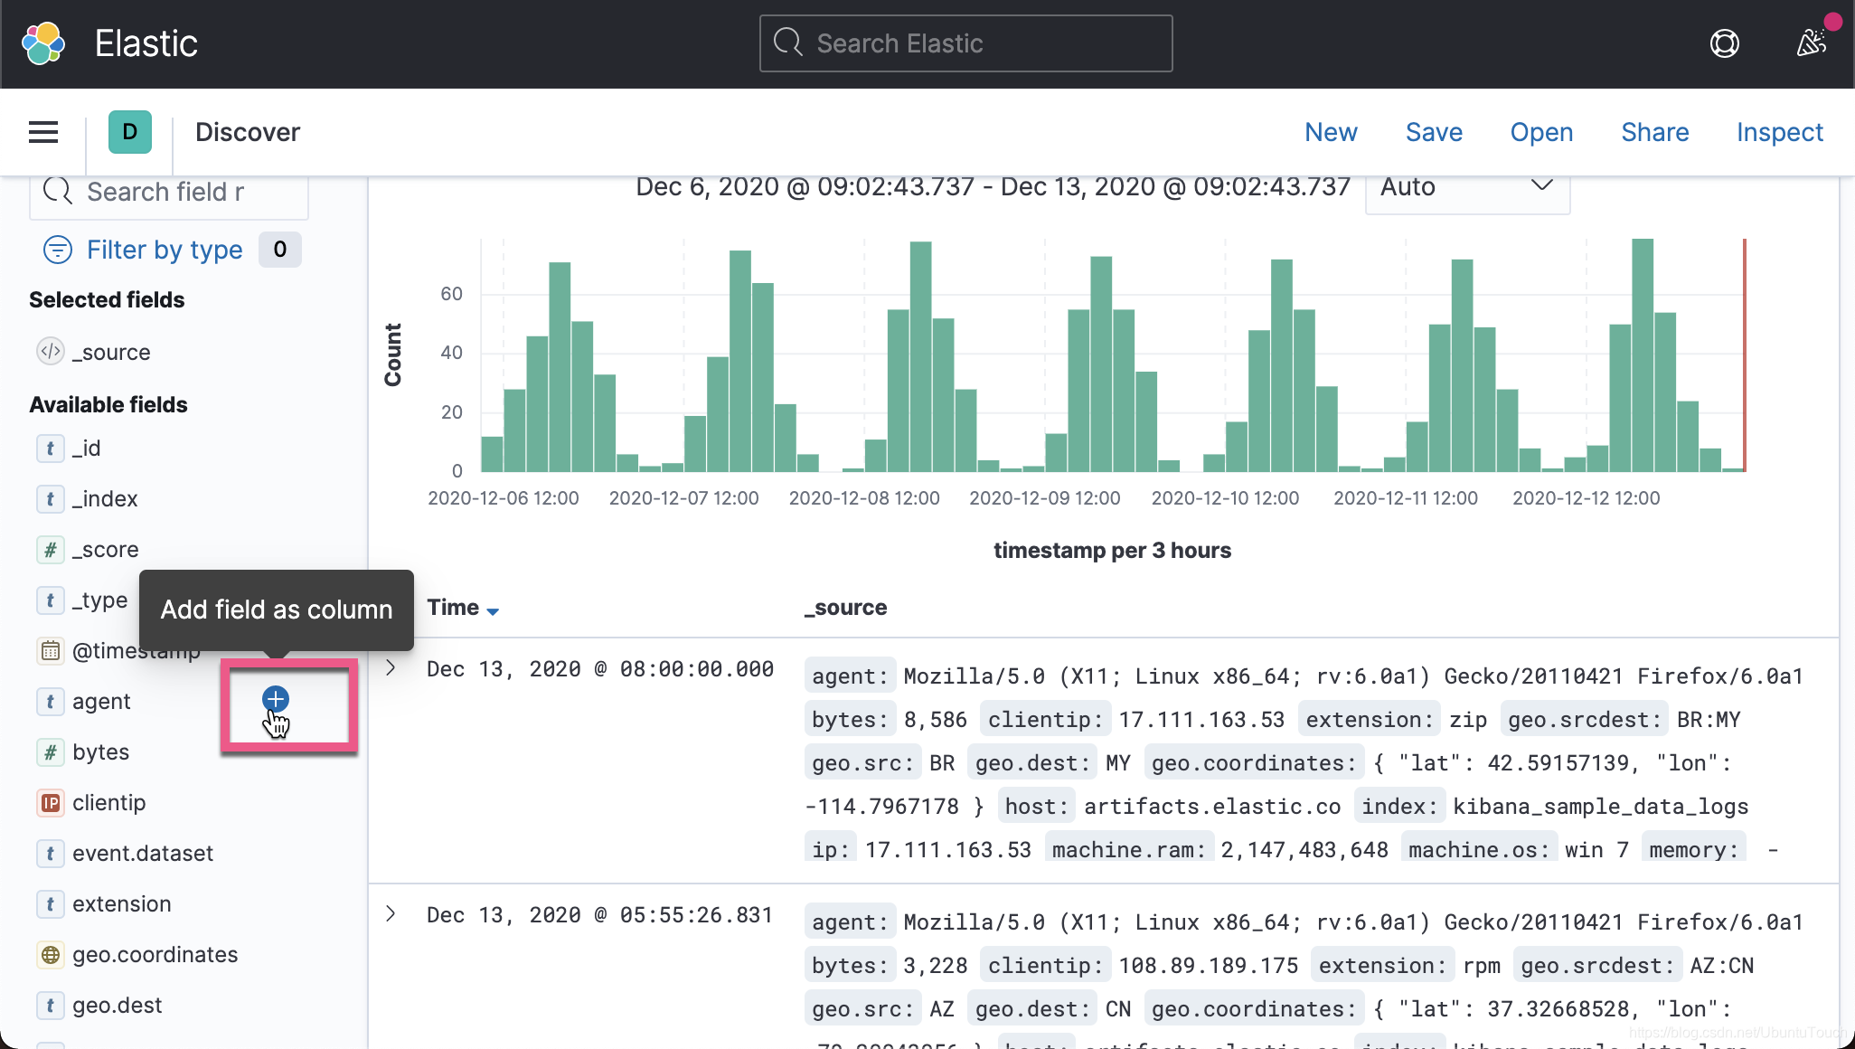Viewport: 1855px width, 1049px height.
Task: Open the Share menu
Action: point(1654,132)
